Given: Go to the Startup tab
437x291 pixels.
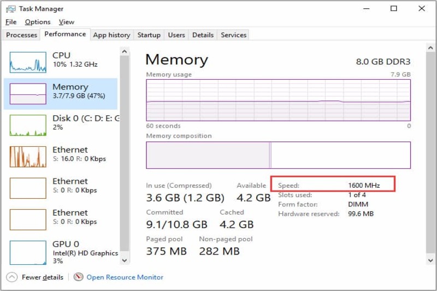Looking at the screenshot, I should click(149, 35).
